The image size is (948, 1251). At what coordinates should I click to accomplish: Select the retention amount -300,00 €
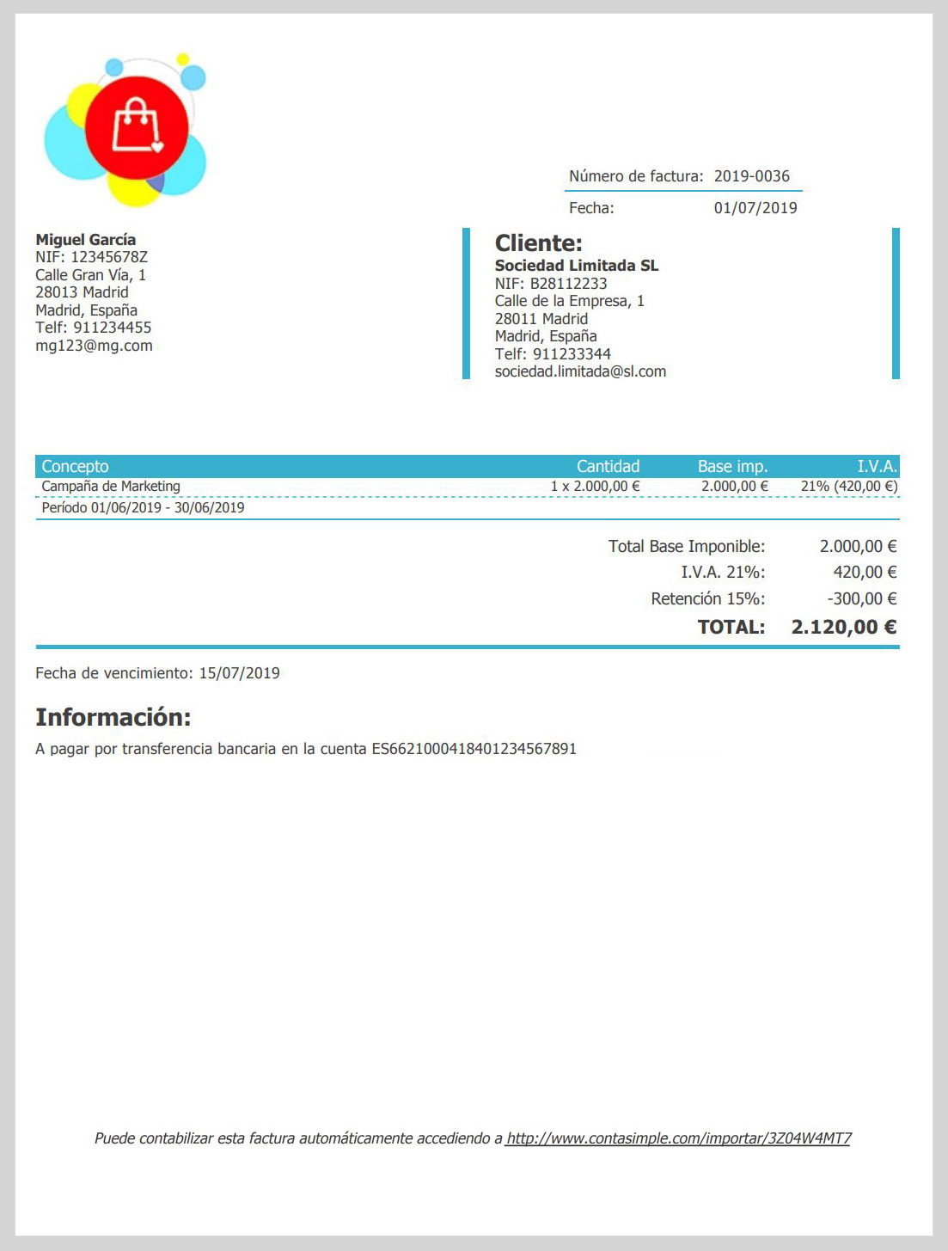(861, 599)
